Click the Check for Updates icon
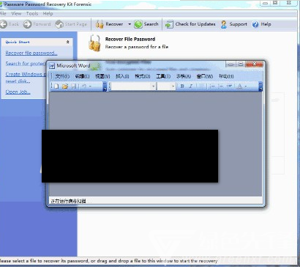 coord(169,24)
